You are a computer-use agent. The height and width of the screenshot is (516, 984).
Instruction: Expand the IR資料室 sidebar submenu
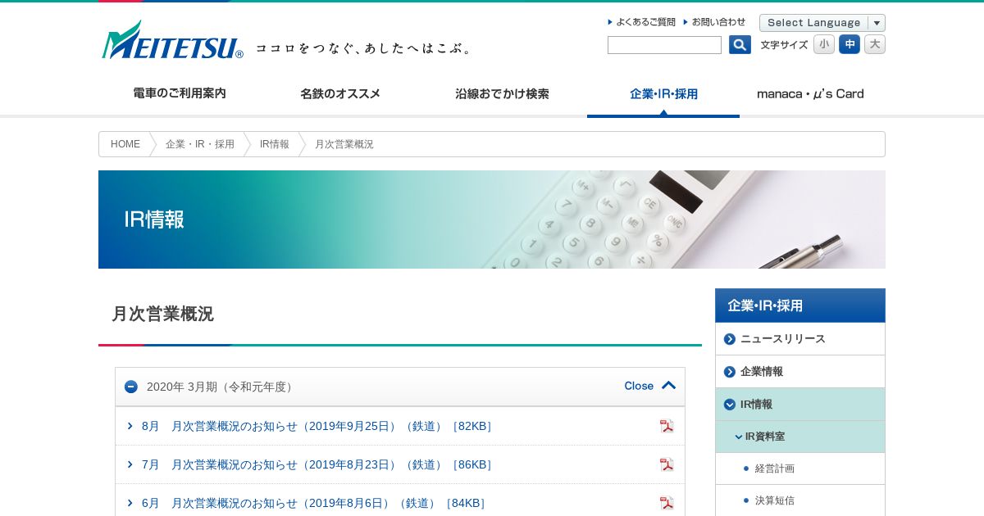pyautogui.click(x=800, y=437)
